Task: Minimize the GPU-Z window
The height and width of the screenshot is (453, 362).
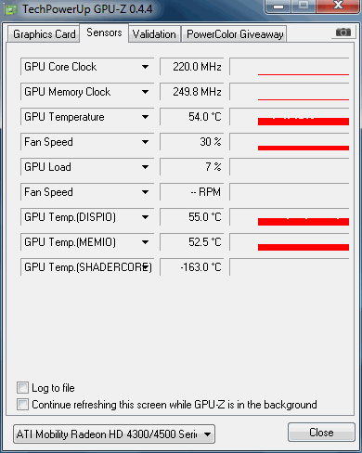Action: coord(278,6)
